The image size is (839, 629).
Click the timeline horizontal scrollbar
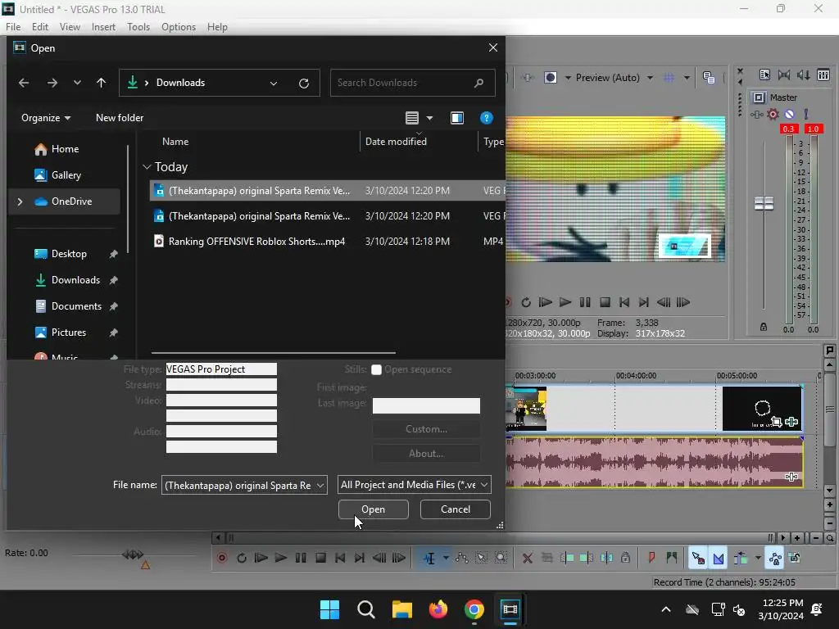click(x=501, y=537)
